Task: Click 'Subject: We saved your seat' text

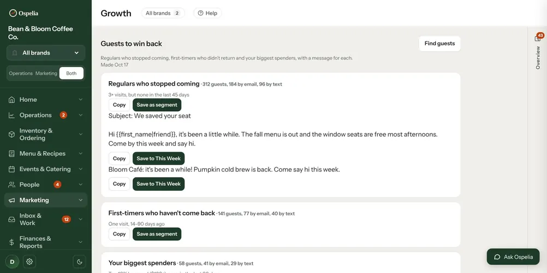Action: point(150,116)
